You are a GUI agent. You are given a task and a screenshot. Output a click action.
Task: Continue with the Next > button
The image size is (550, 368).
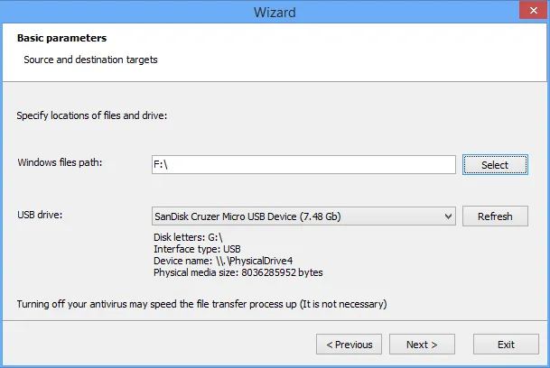coord(422,345)
